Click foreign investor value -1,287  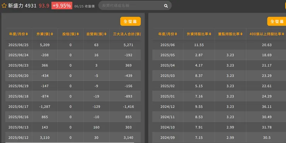[45, 107]
